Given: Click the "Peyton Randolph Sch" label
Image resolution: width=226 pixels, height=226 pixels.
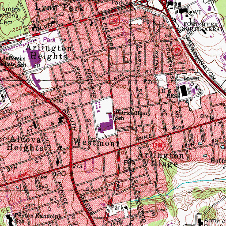Looking at the screenshot, I should click(x=38, y=218).
